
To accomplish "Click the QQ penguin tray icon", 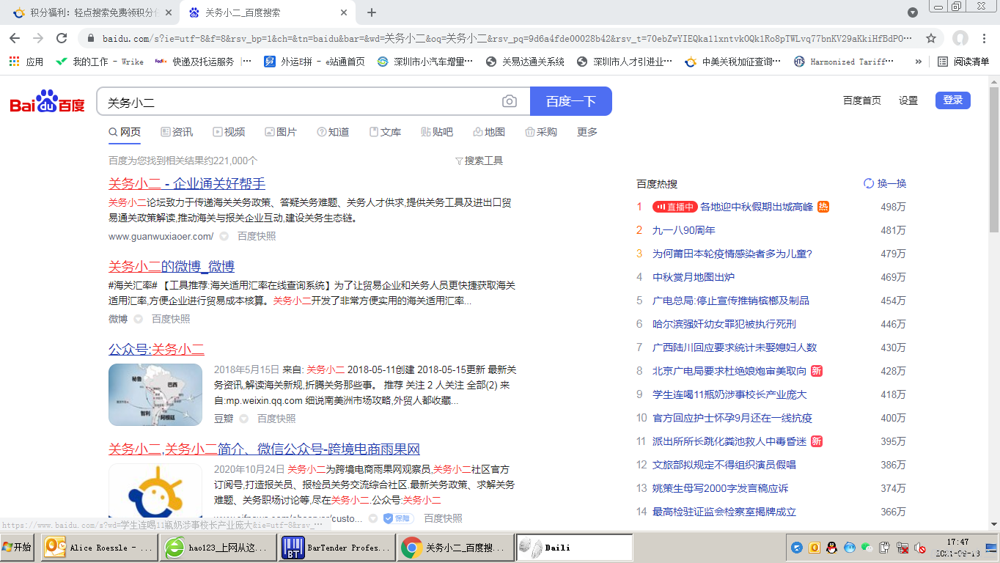I will [x=832, y=548].
